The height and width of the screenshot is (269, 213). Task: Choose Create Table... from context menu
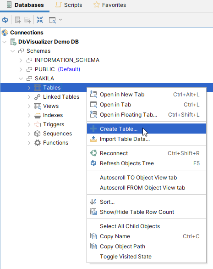(147, 129)
